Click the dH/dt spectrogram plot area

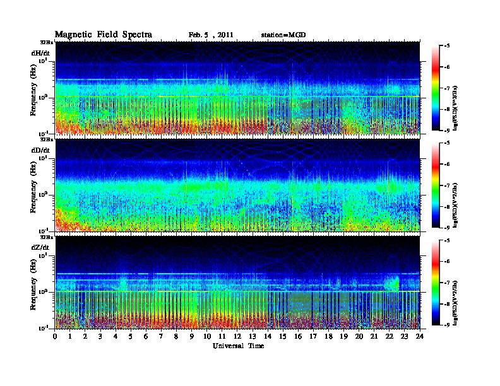pos(237,88)
